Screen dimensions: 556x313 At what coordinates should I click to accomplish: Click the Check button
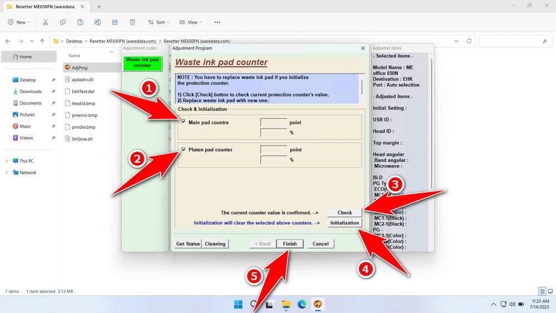point(344,212)
